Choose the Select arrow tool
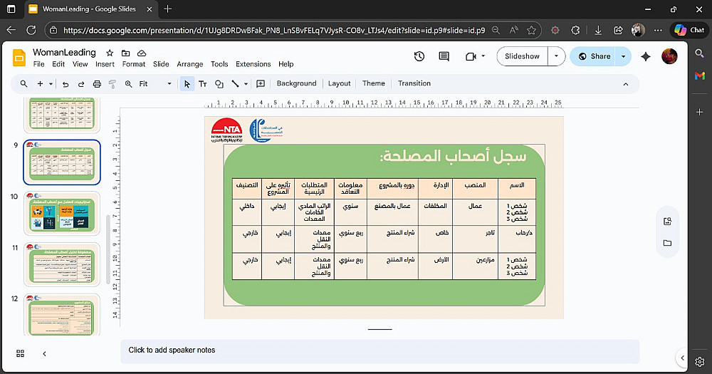 pos(187,83)
